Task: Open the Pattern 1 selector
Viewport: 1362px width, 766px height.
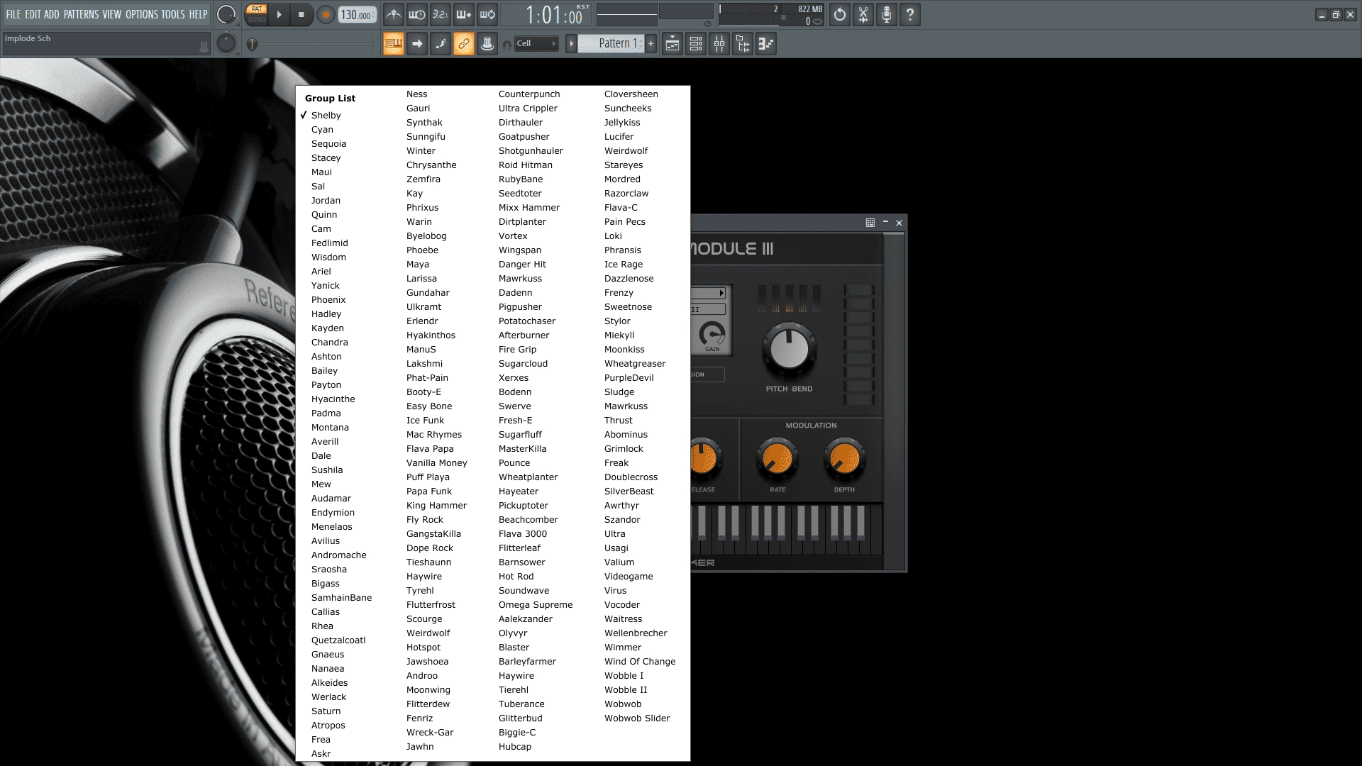Action: tap(611, 44)
